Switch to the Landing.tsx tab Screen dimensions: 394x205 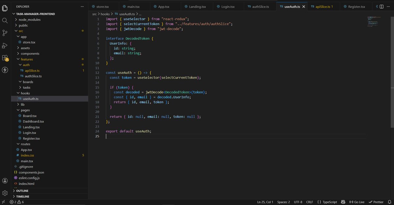195,6
